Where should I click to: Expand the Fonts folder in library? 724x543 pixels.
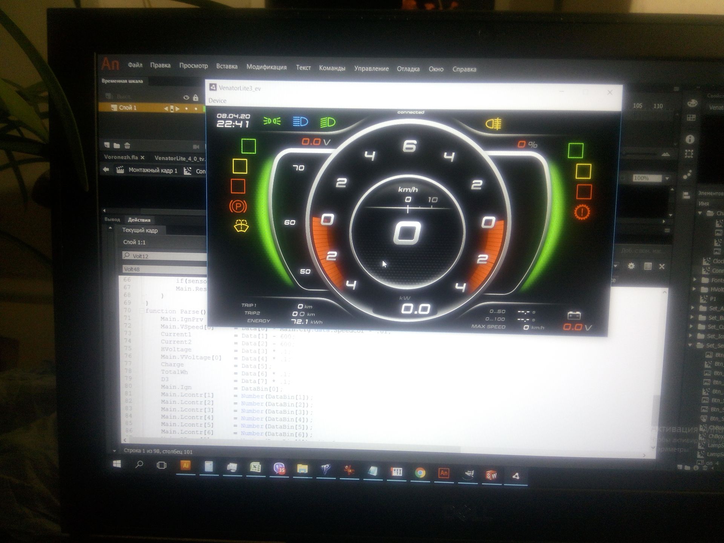(x=695, y=279)
